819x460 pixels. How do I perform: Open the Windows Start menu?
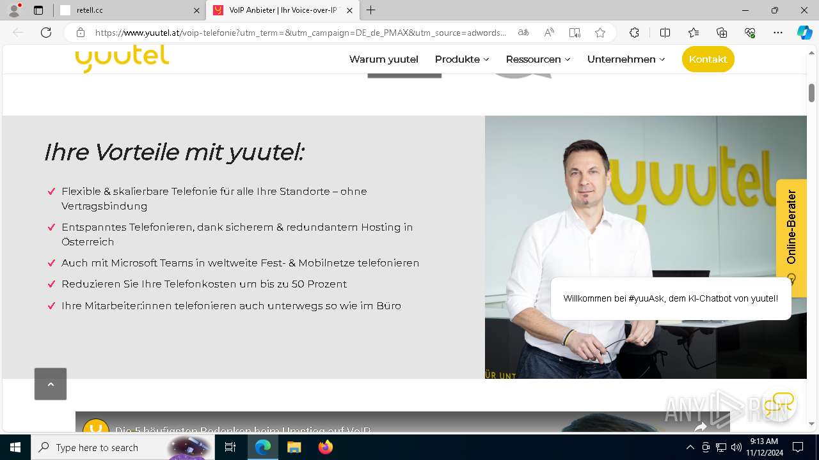click(x=15, y=447)
